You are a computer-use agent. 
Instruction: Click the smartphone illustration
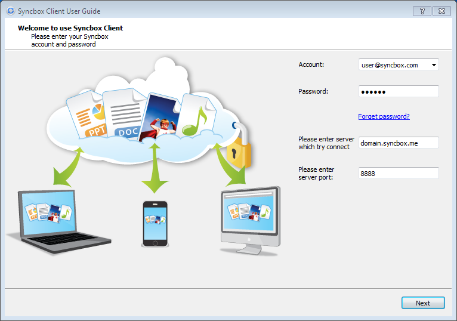155,224
